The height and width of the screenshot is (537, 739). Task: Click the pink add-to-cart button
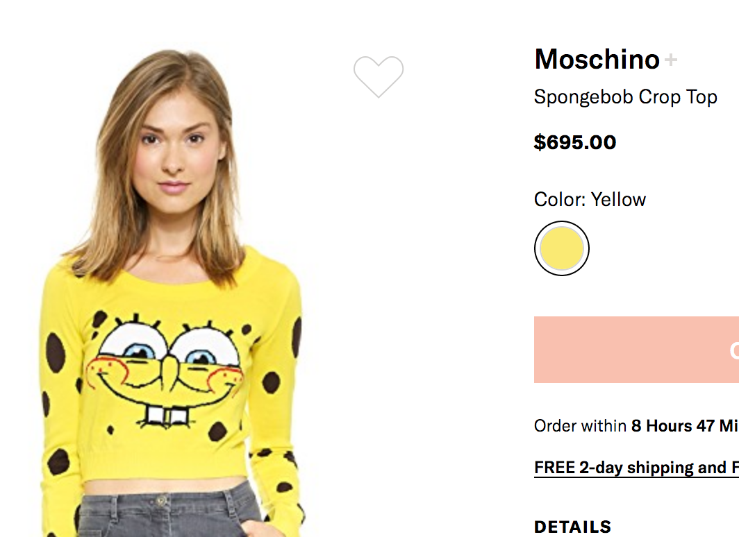click(636, 350)
